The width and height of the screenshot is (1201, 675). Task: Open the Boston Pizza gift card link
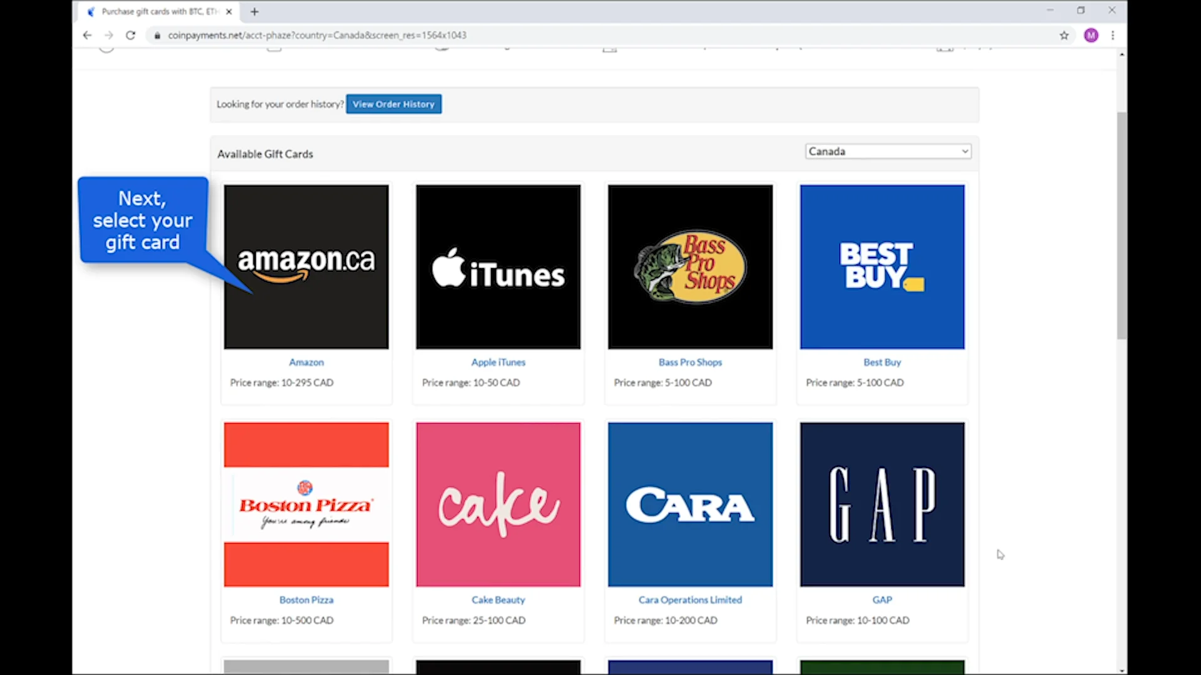[x=306, y=599]
